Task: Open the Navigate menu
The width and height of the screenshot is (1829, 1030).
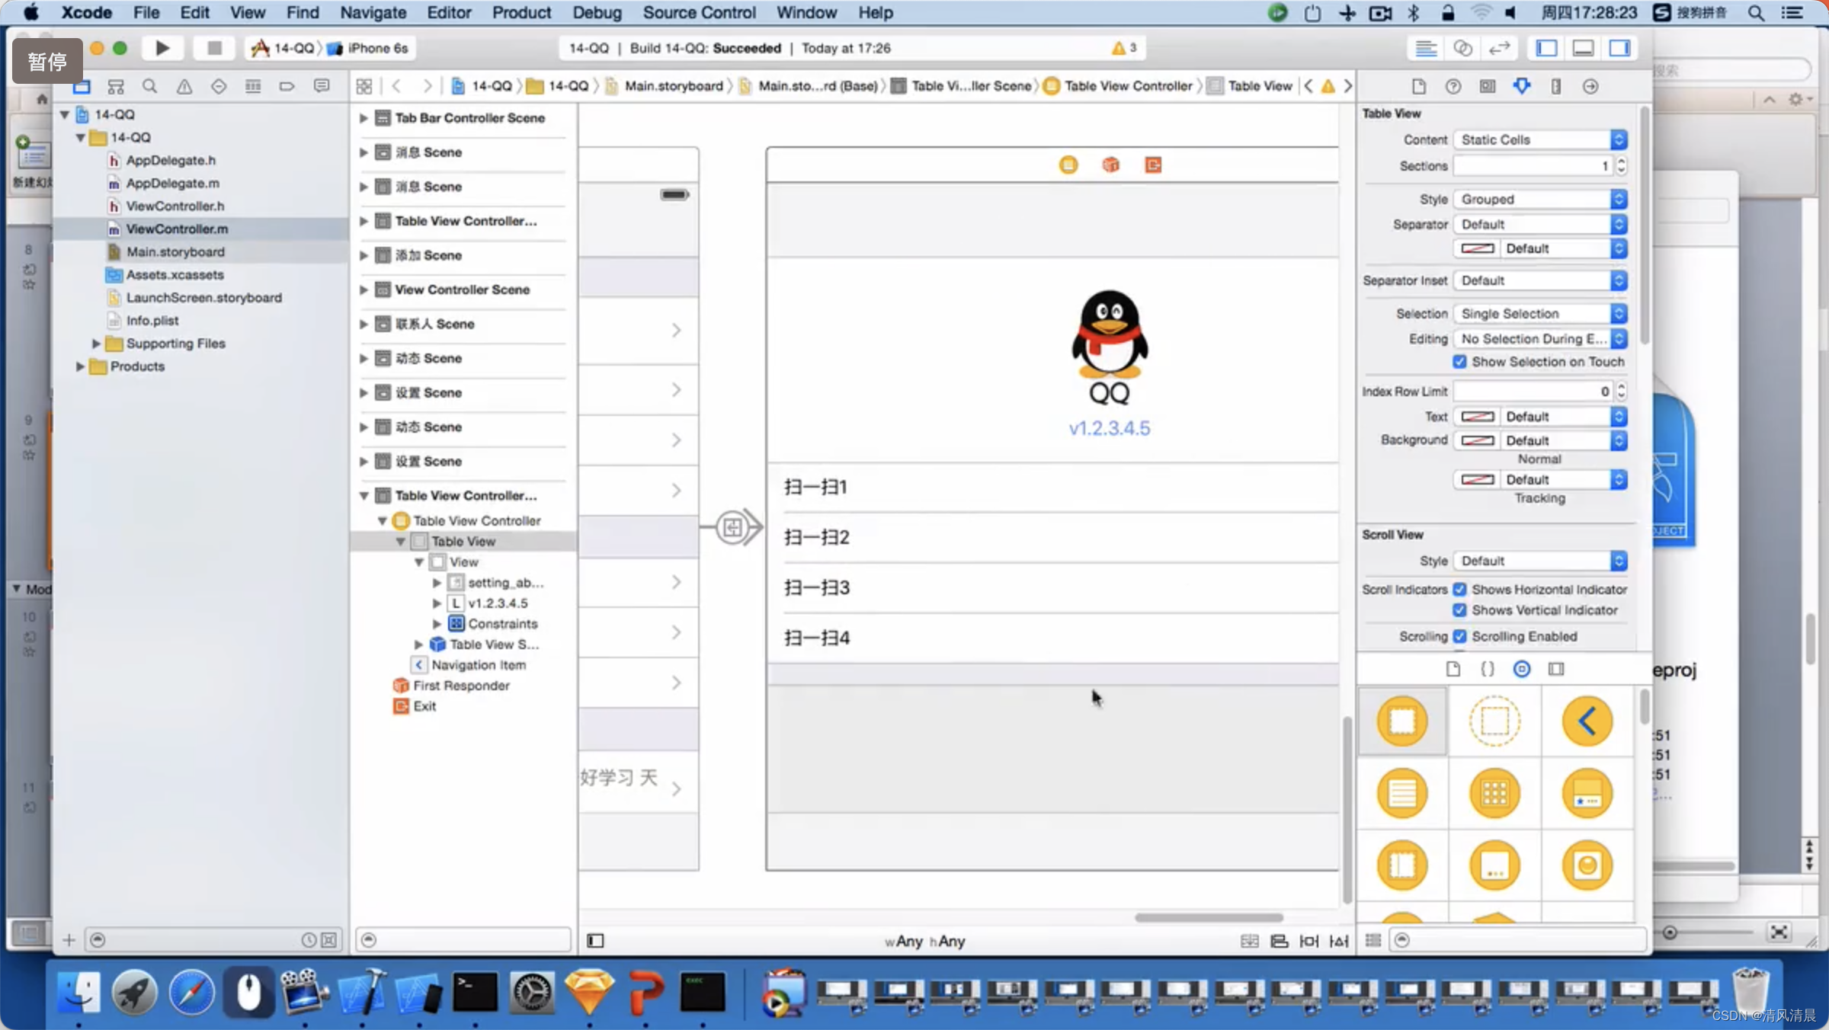Action: [373, 12]
